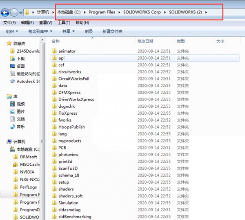Viewport: 245px width, 220px height.
Task: Select the shaders_soft folder name
Action: tap(71, 196)
